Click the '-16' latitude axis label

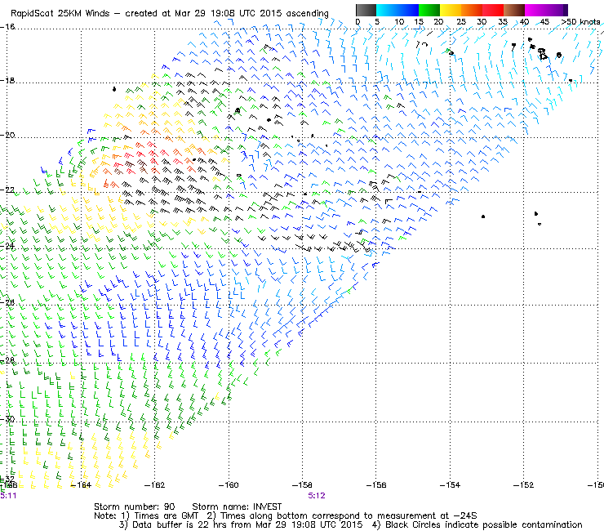click(7, 27)
